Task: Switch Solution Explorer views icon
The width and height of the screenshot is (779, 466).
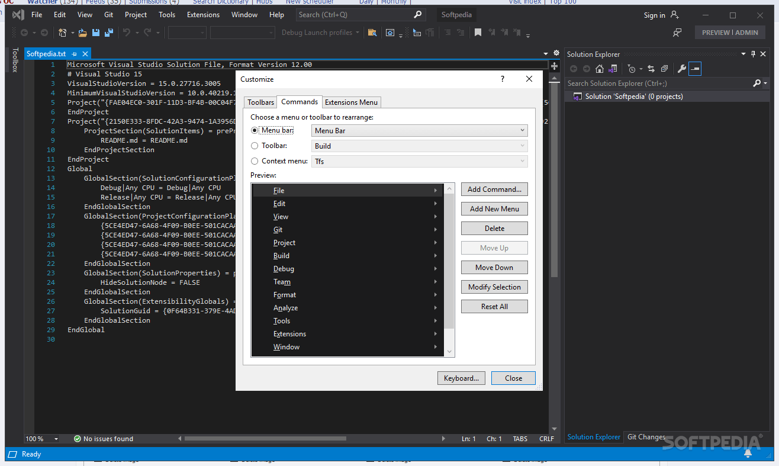Action: (613, 69)
